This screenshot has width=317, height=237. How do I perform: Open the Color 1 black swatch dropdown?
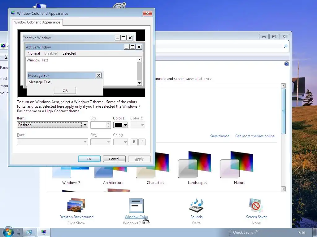pos(120,125)
